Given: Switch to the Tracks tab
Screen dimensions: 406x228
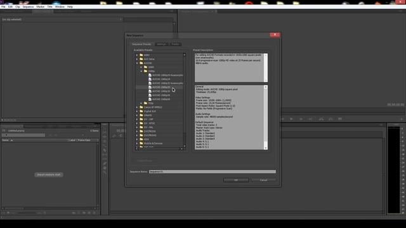Looking at the screenshot, I should 175,44.
